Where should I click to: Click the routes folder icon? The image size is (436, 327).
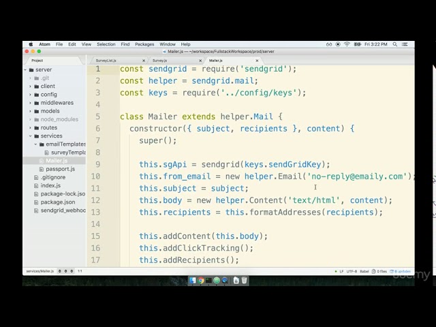(x=36, y=128)
